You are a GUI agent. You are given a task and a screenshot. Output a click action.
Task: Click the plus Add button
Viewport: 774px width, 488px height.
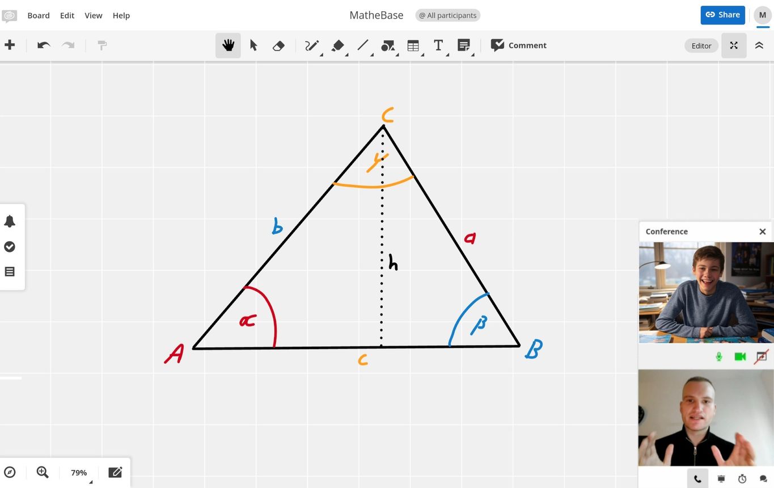coord(10,45)
